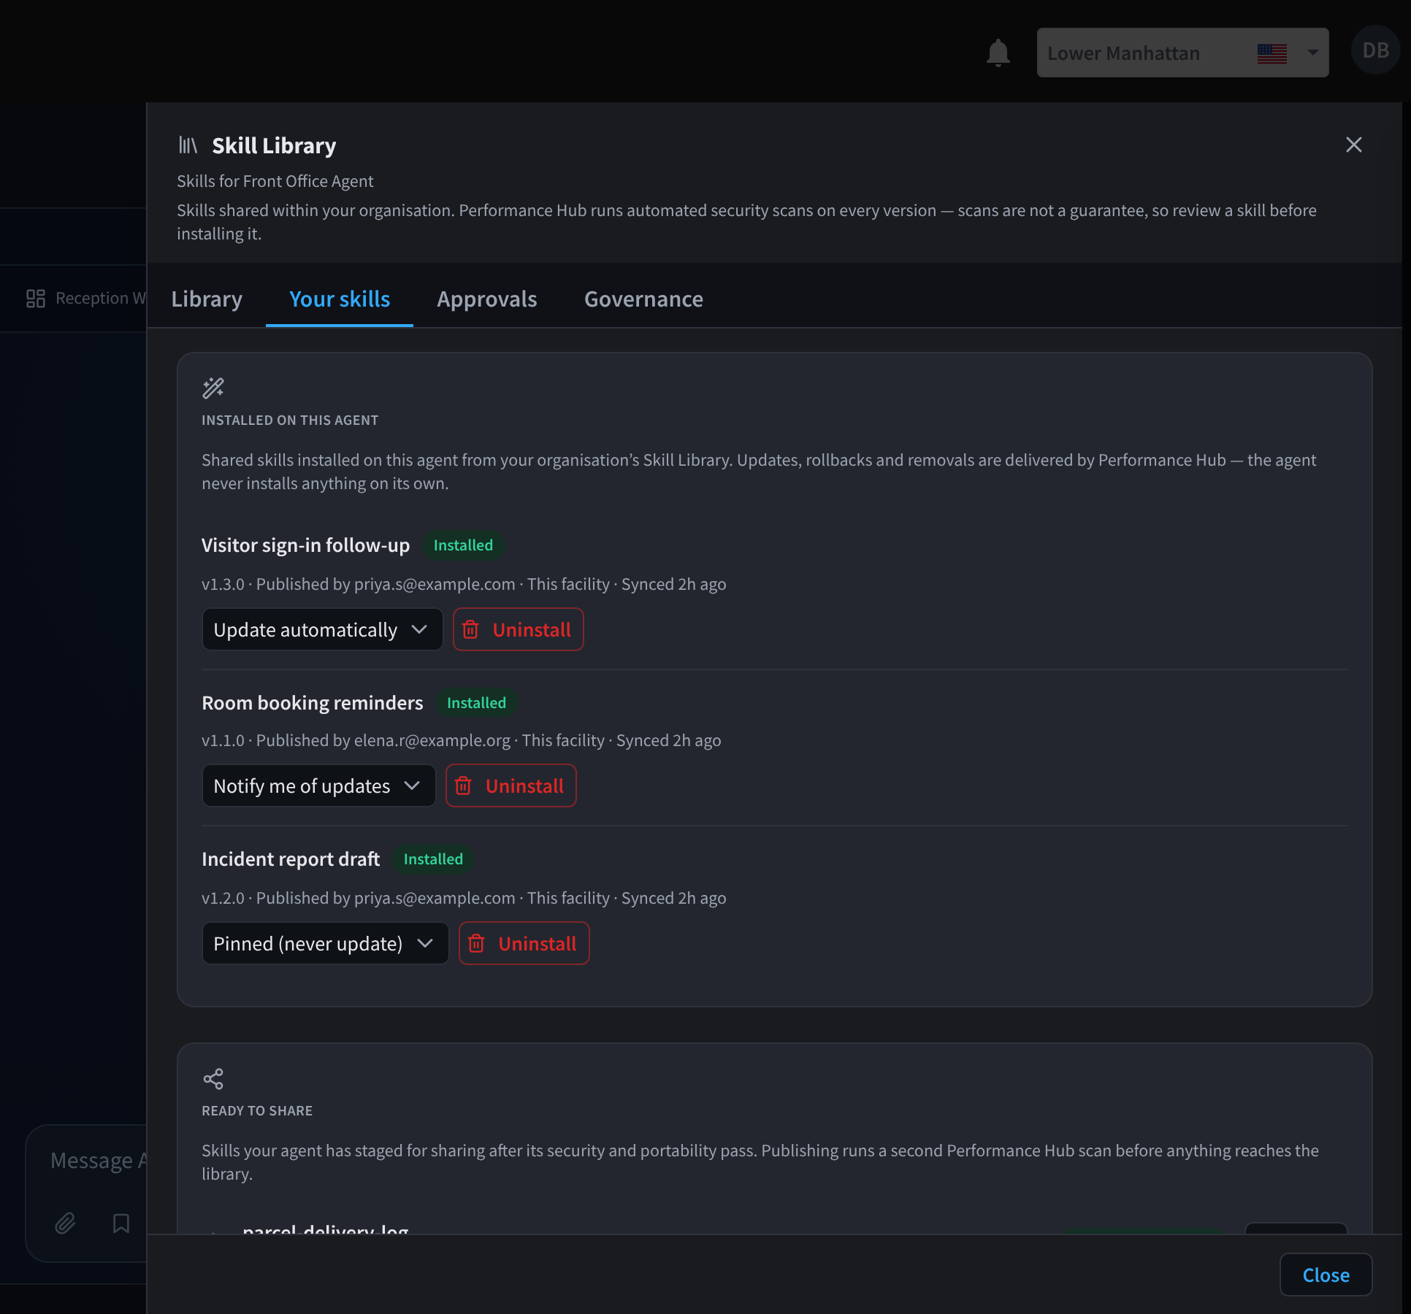The image size is (1411, 1314).
Task: Click the v1.1.0 published by elena.r line
Action: coord(461,740)
